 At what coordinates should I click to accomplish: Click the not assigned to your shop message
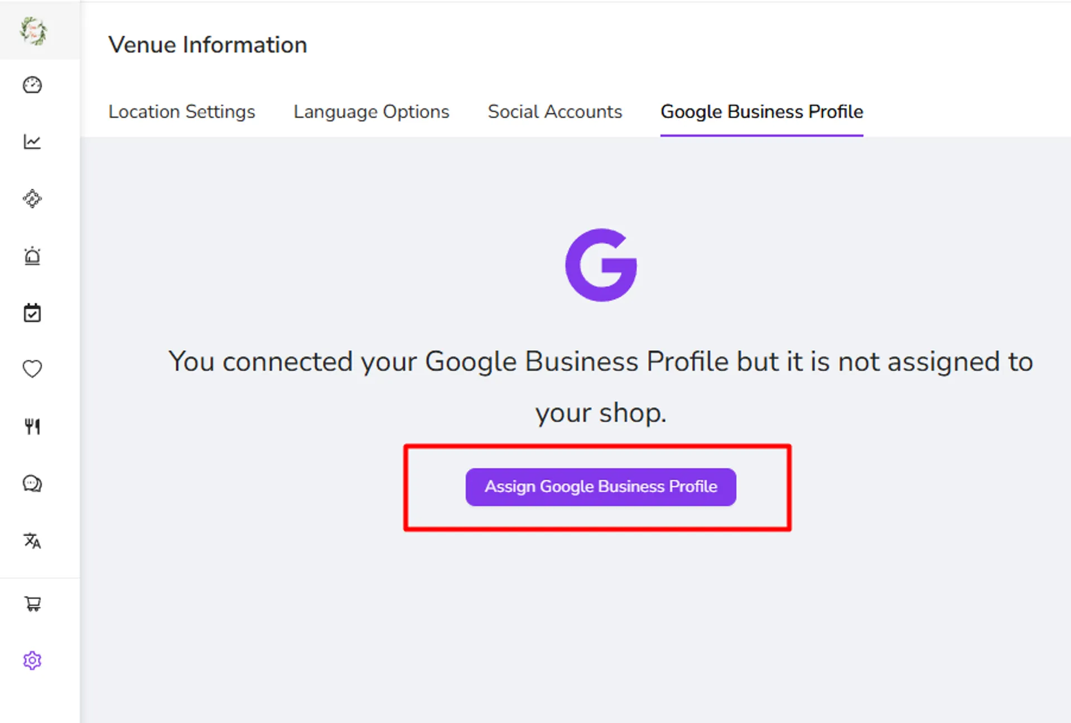pos(601,387)
